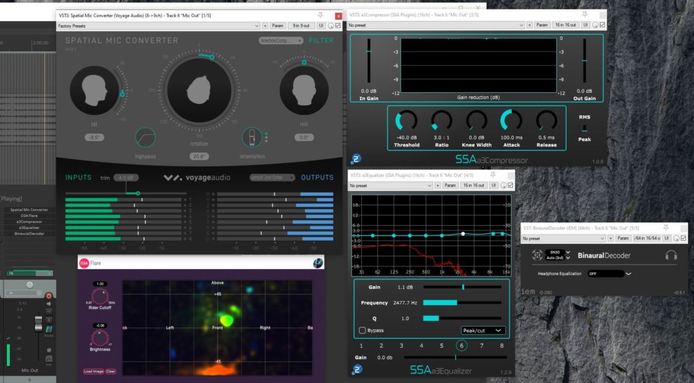Click the O3A logo in Flare
The height and width of the screenshot is (383, 694).
pyautogui.click(x=84, y=263)
